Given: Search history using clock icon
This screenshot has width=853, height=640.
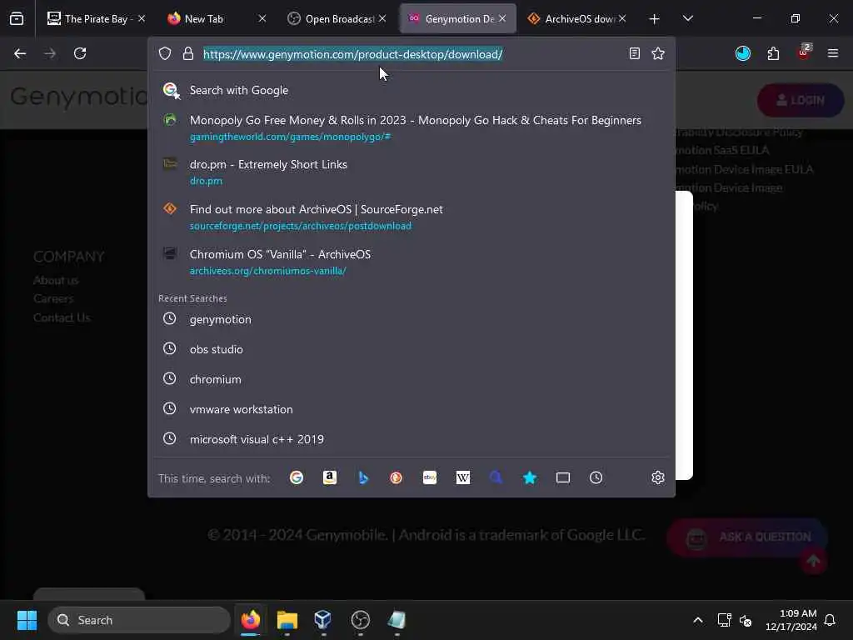Looking at the screenshot, I should (596, 477).
